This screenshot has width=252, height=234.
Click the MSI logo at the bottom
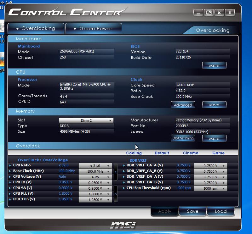pos(123,225)
